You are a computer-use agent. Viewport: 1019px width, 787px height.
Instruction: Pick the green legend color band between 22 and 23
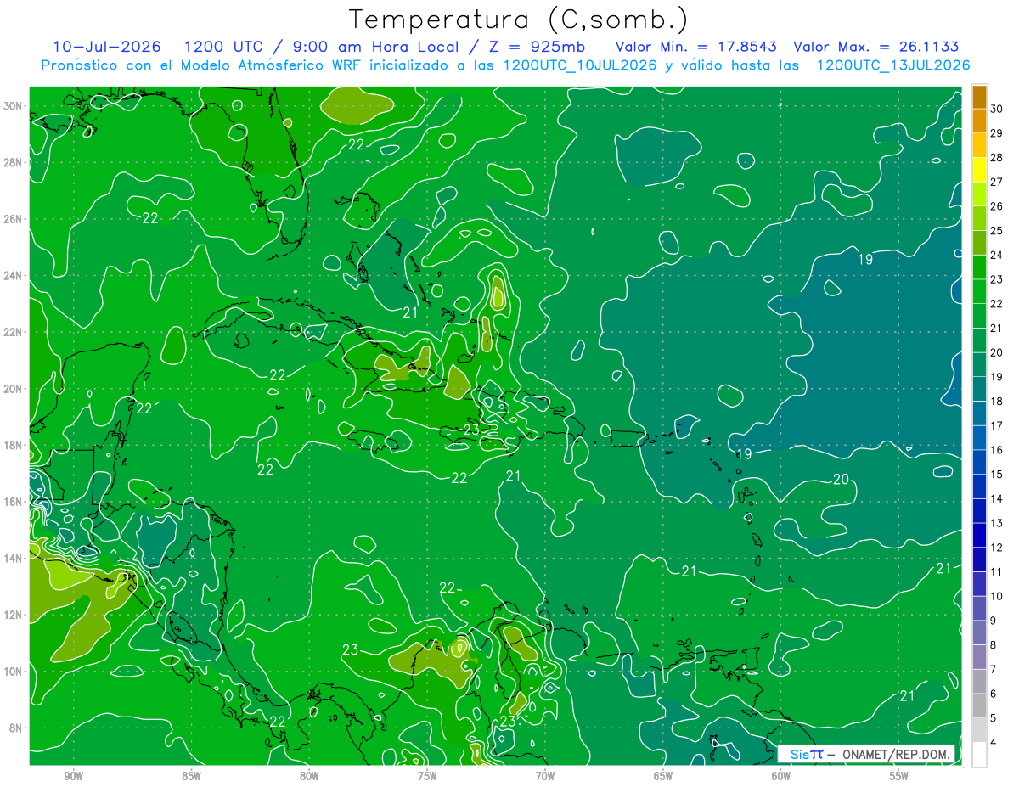point(979,291)
